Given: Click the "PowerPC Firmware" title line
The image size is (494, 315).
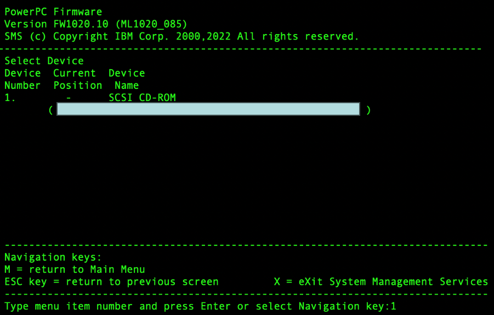Looking at the screenshot, I should pos(53,12).
